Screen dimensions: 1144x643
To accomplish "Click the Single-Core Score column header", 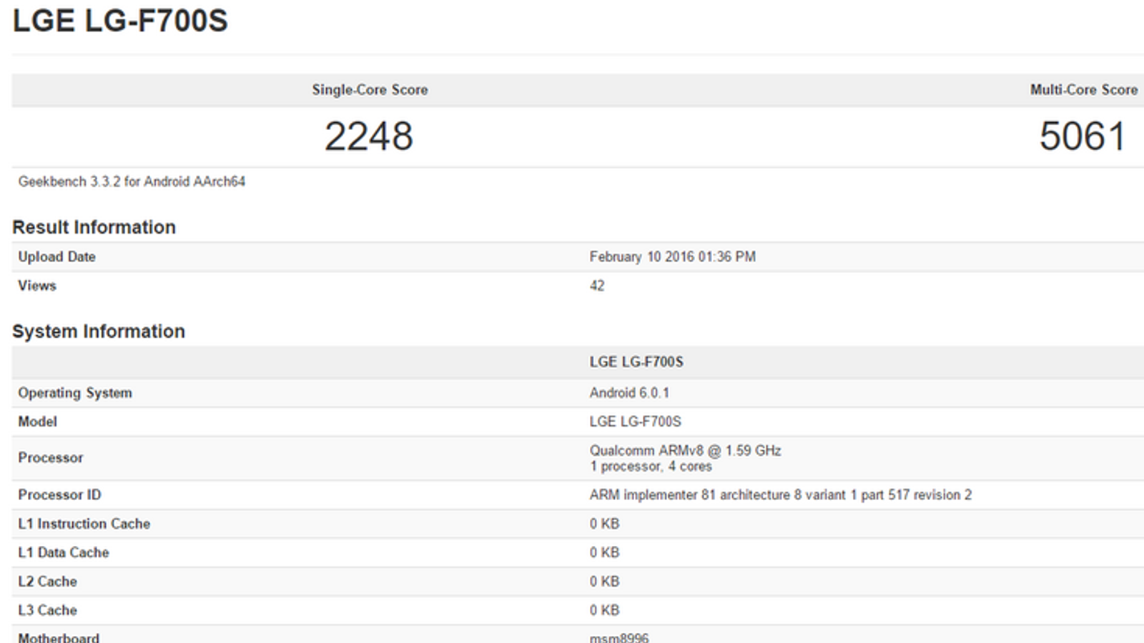I will click(370, 90).
